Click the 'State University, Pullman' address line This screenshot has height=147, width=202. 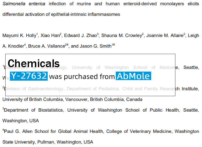point(48,142)
